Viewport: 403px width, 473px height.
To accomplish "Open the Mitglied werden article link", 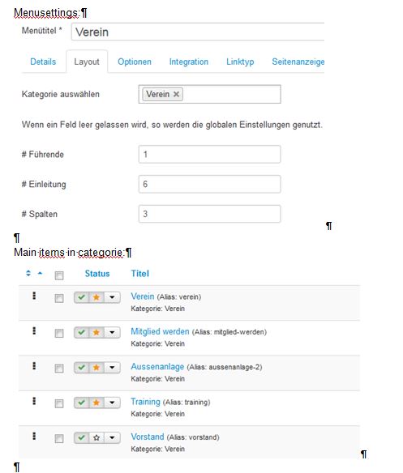I will [160, 331].
